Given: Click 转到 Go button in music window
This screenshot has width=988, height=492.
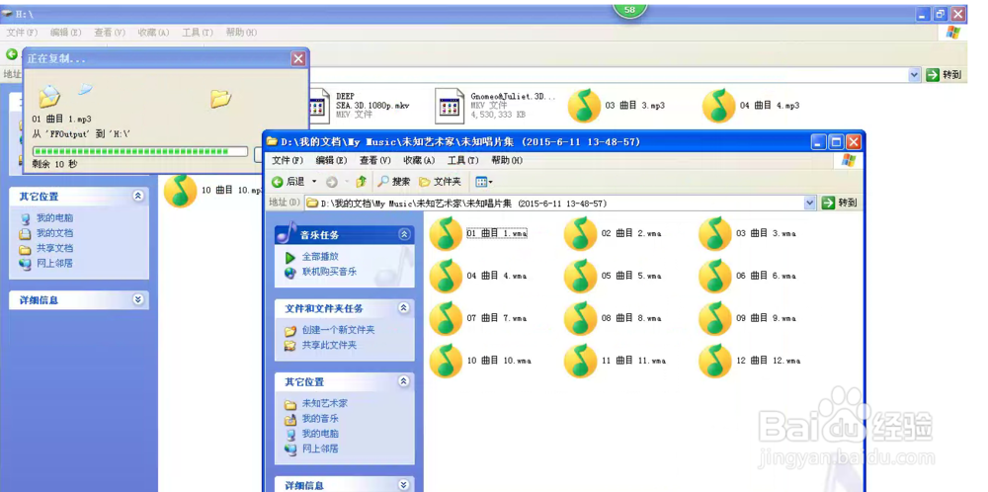Looking at the screenshot, I should pyautogui.click(x=839, y=203).
